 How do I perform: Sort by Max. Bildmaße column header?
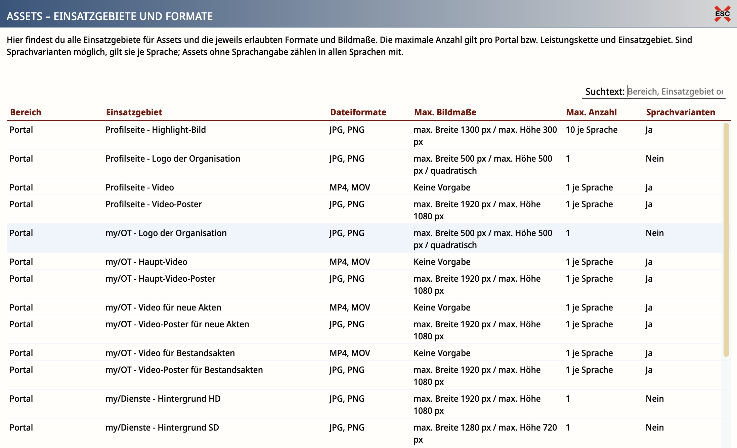click(x=445, y=112)
